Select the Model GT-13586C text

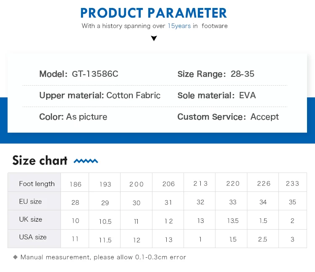(79, 74)
